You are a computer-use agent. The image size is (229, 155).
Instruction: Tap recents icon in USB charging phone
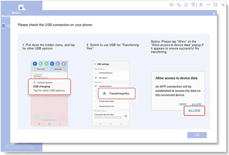pyautogui.click(x=39, y=124)
